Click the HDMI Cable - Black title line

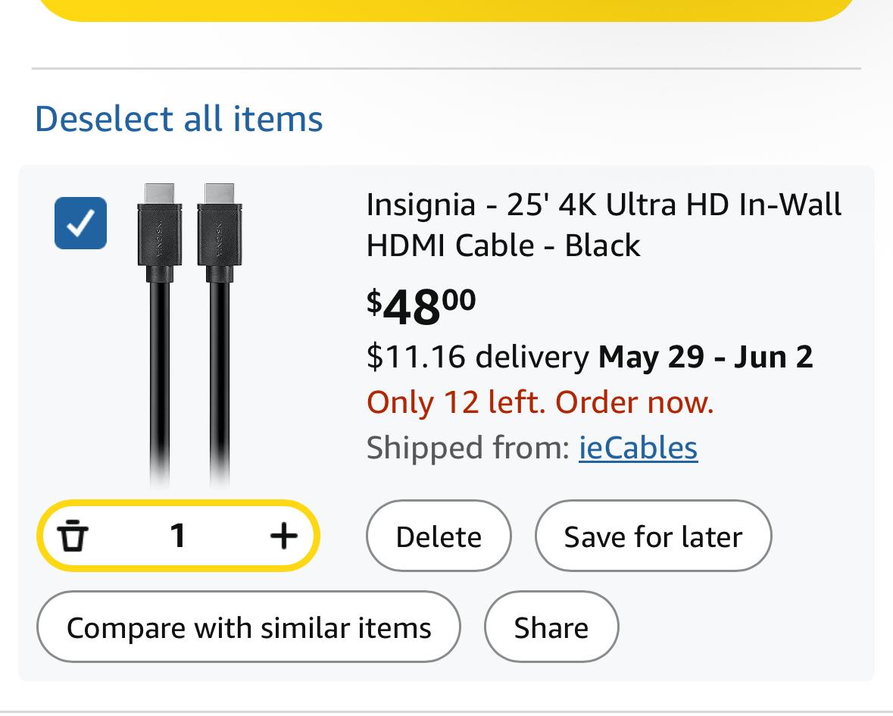coord(503,245)
